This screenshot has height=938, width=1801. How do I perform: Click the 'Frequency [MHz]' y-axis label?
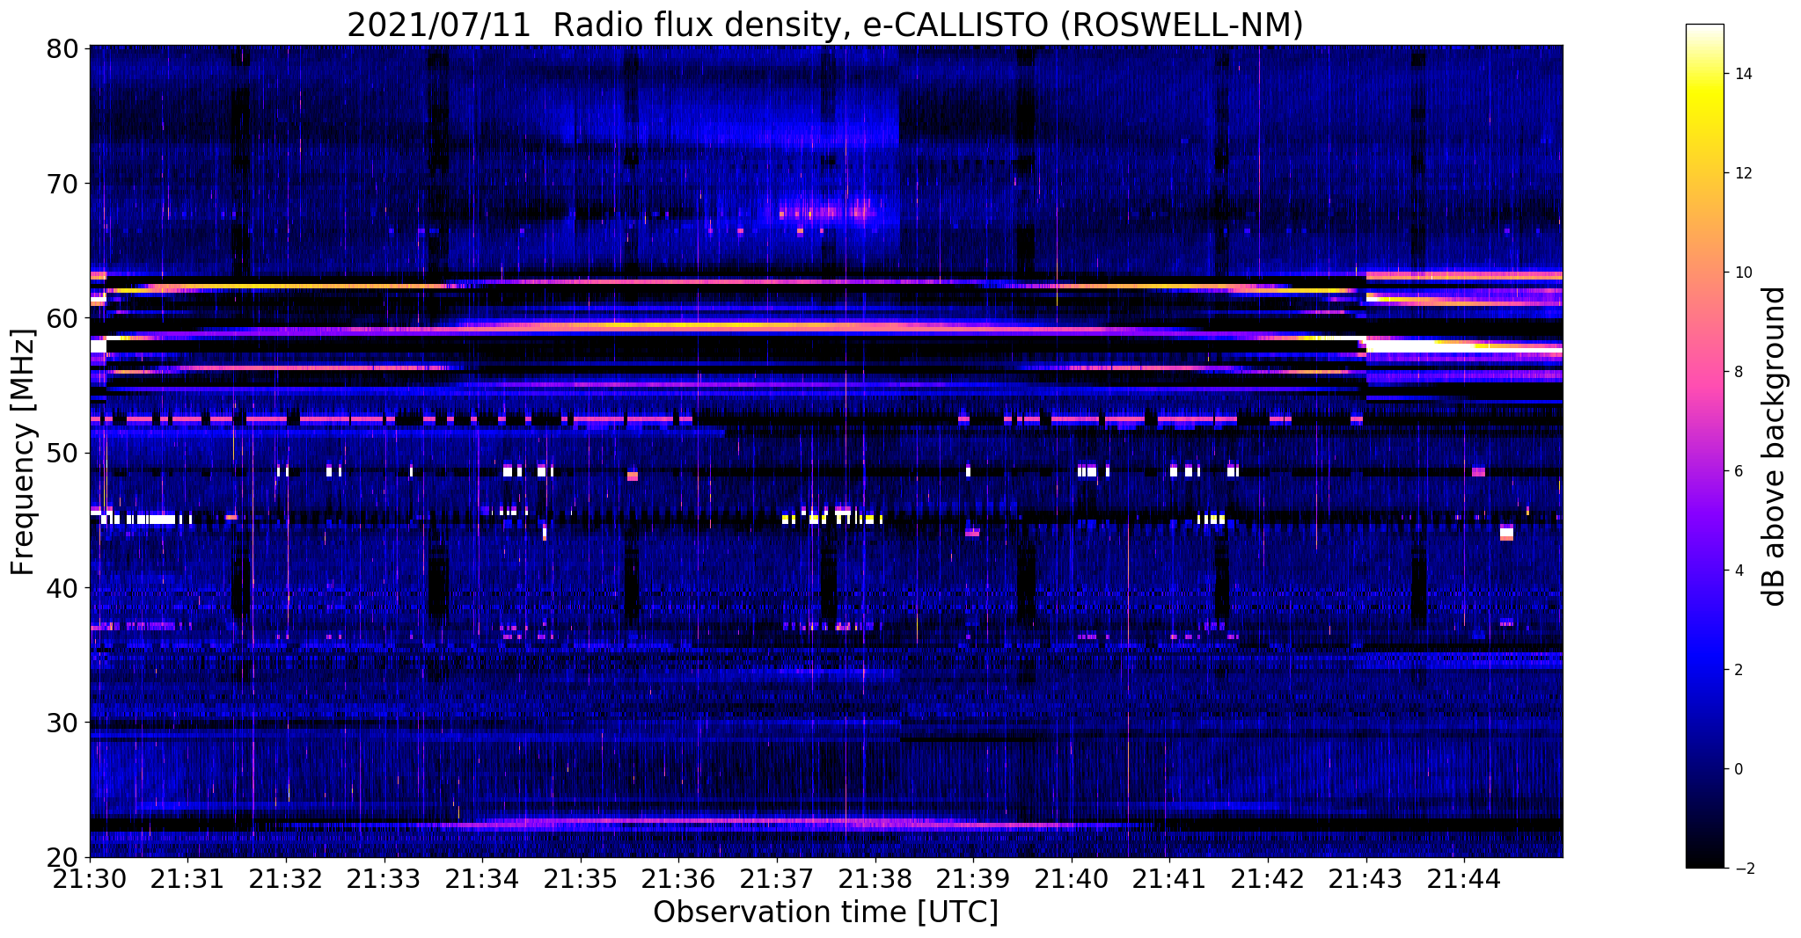pos(23,452)
